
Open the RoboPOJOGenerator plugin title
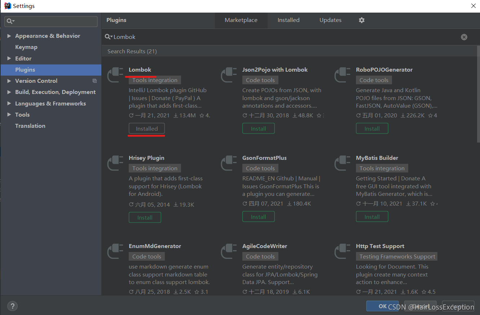384,70
